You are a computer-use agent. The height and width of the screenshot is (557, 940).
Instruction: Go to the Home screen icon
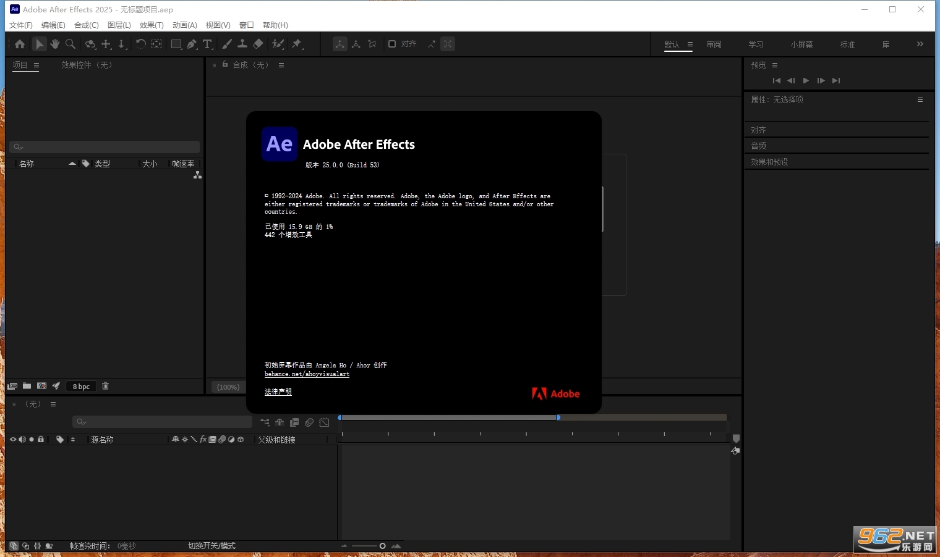(x=20, y=44)
